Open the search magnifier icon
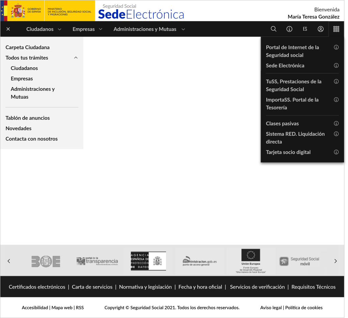 [x=274, y=29]
